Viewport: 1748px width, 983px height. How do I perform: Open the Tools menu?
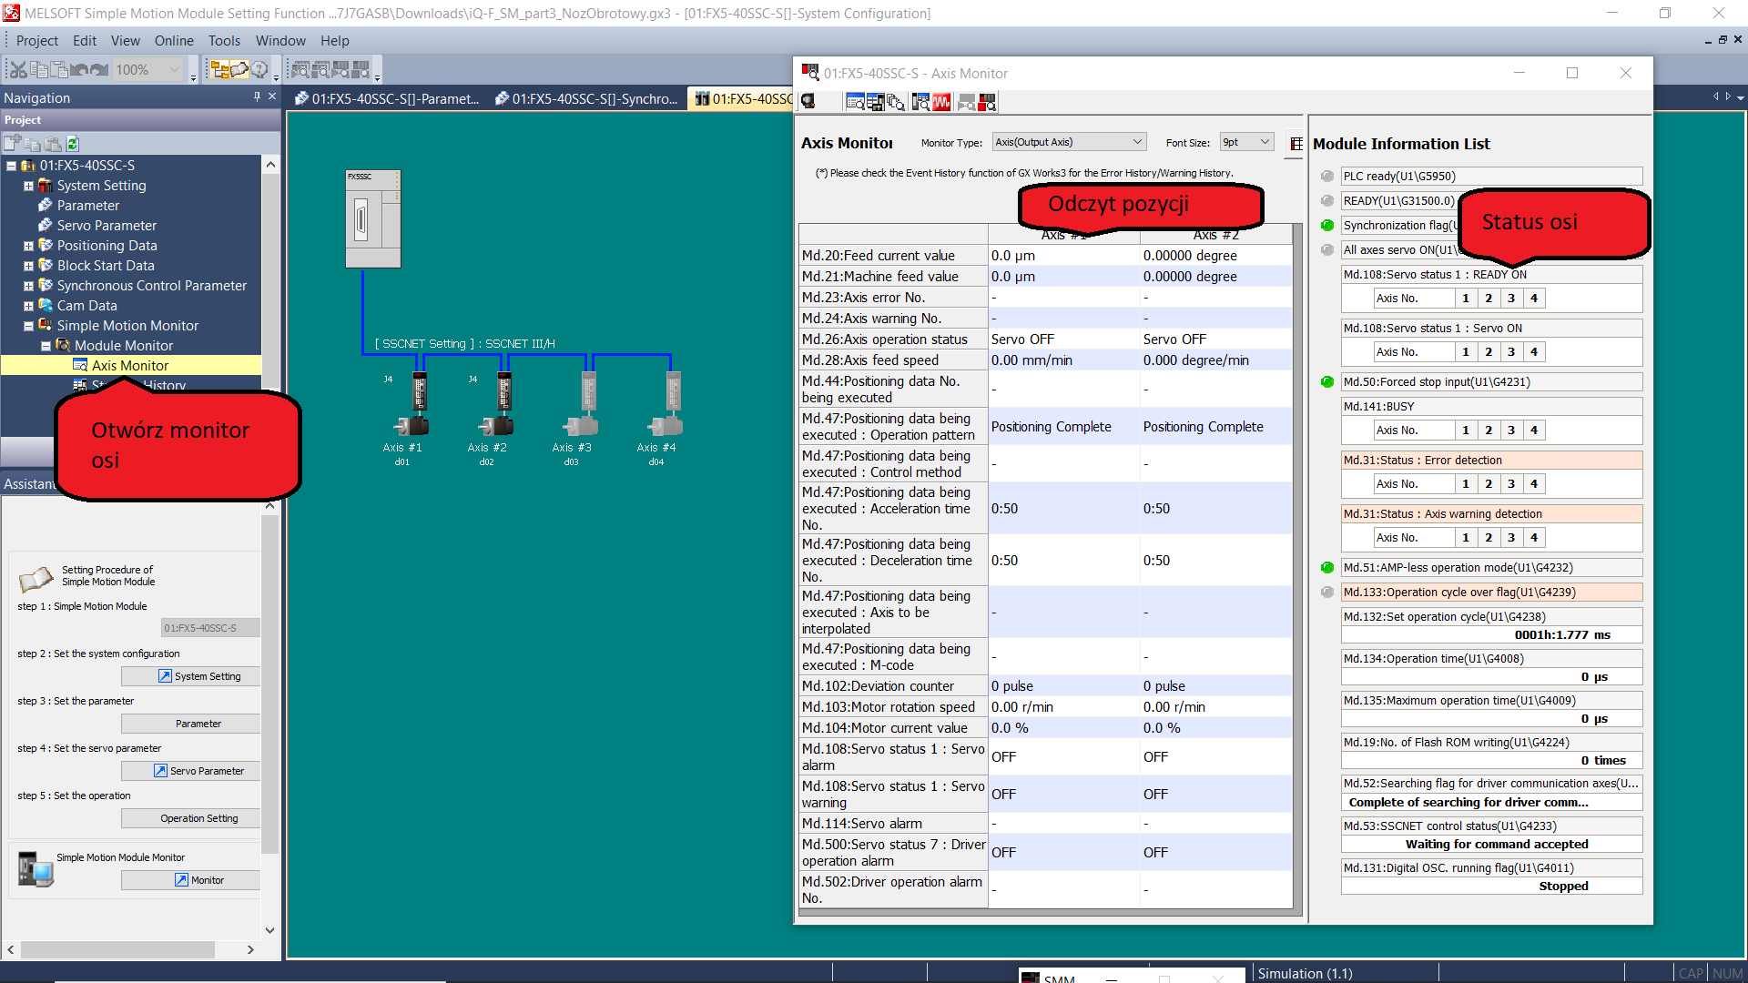coord(224,41)
